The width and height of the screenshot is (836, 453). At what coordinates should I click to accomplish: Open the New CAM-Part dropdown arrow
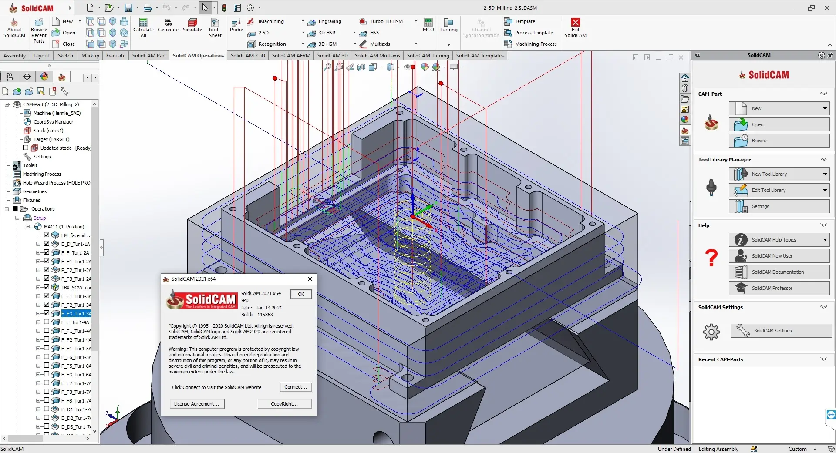coord(825,108)
